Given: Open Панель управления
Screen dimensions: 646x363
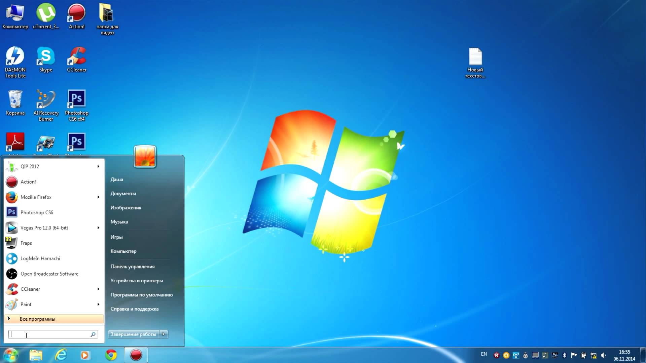Looking at the screenshot, I should coord(133,267).
